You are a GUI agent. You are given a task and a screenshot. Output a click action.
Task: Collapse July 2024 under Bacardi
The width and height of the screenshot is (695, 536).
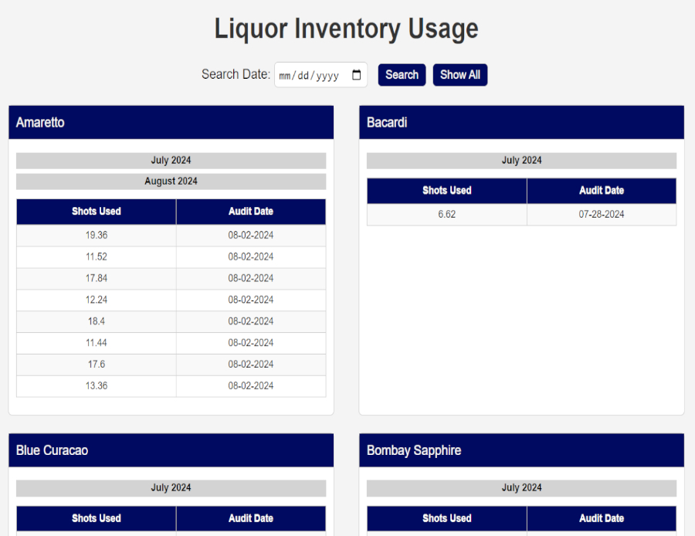pyautogui.click(x=521, y=161)
